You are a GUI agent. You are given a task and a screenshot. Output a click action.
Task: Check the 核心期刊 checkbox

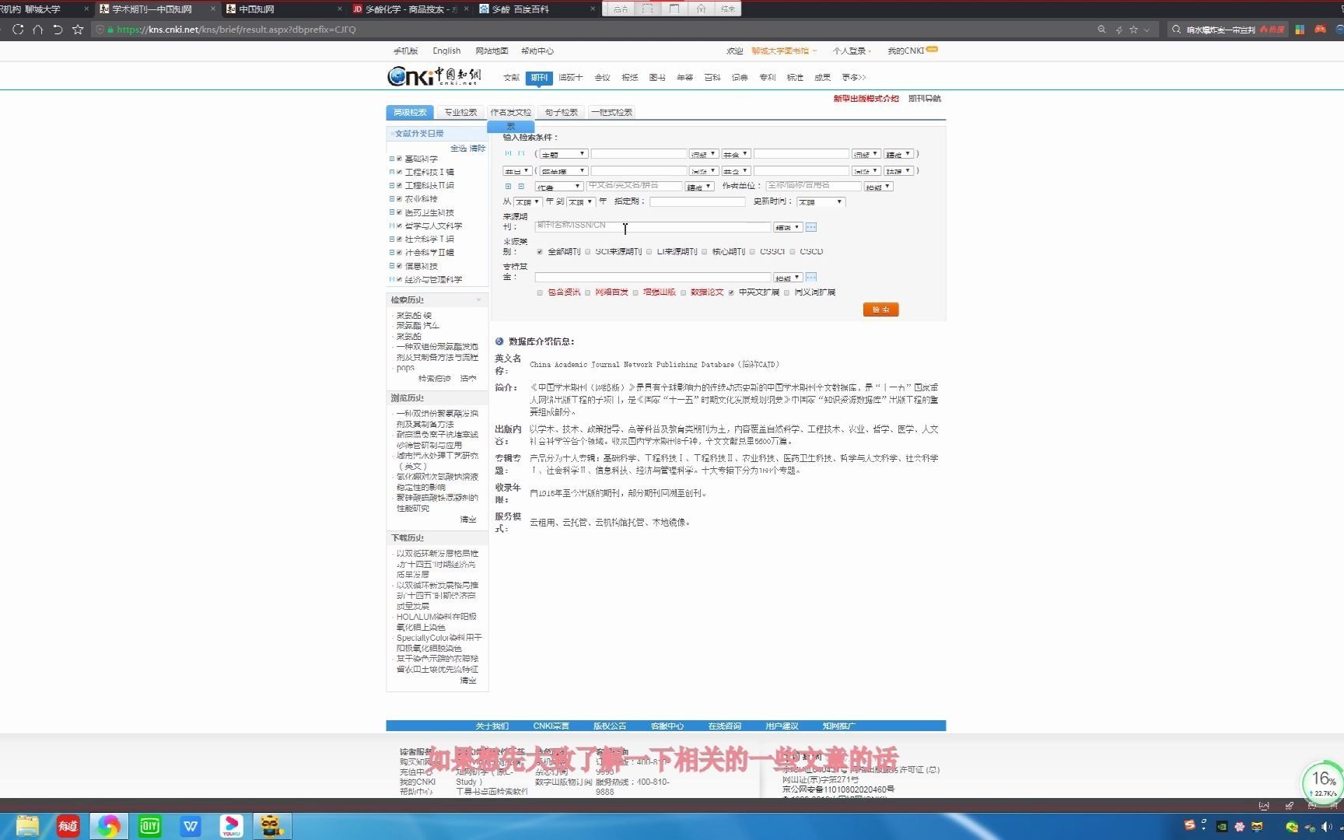pos(705,252)
